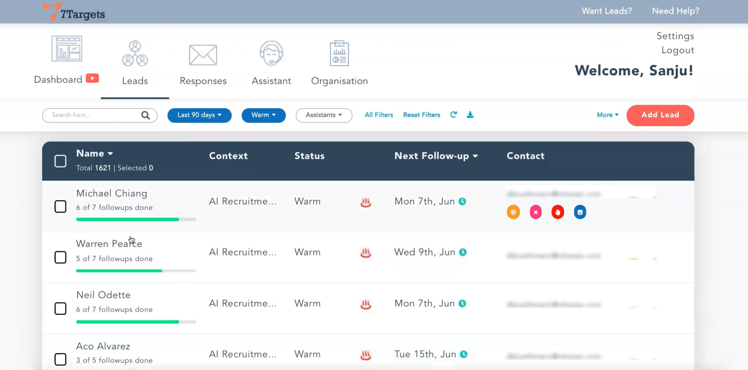Toggle the select-all checkbox in table header
Image resolution: width=748 pixels, height=370 pixels.
tap(60, 161)
